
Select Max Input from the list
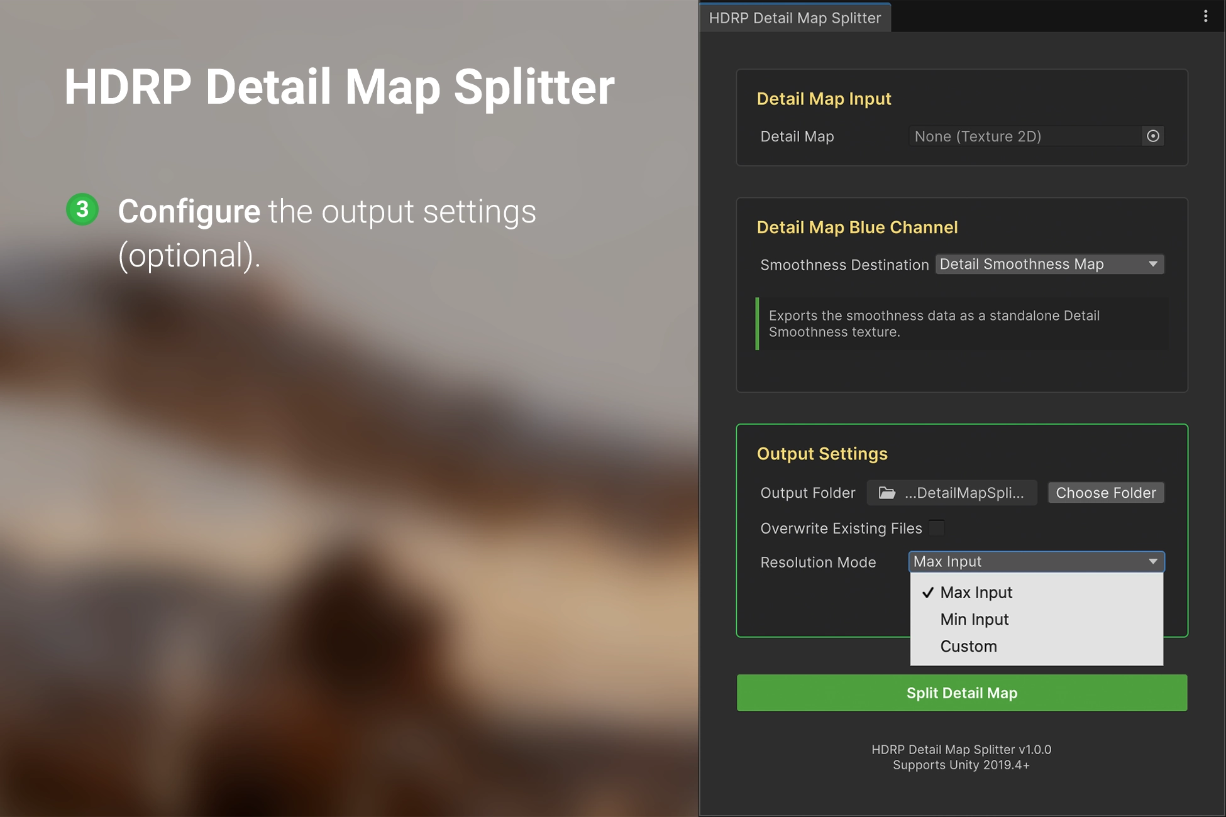pyautogui.click(x=976, y=593)
